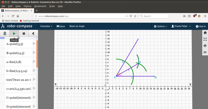The image size is (208, 109).
Task: Open the Library icon
Action: click(x=185, y=16)
